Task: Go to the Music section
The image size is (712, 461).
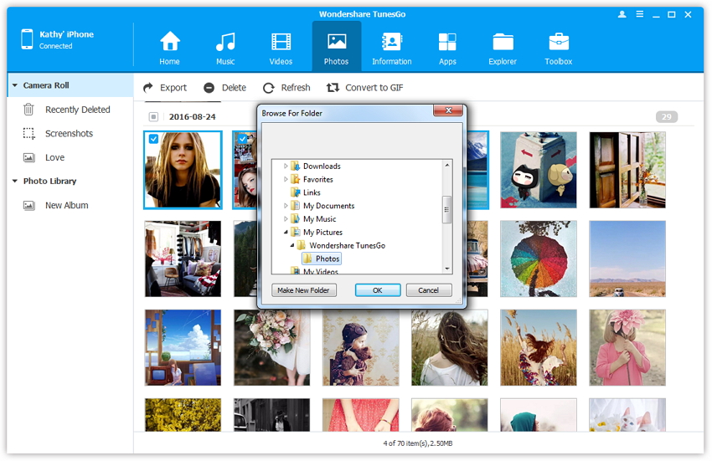Action: [224, 42]
